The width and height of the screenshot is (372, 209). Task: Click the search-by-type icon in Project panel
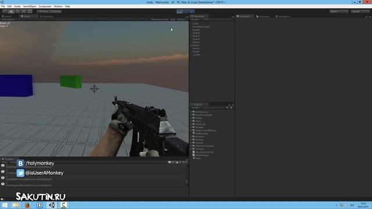click(227, 107)
